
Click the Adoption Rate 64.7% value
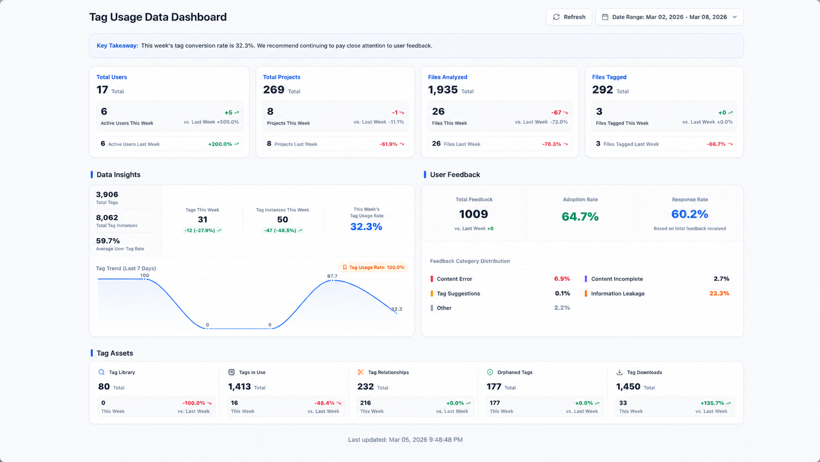click(580, 217)
